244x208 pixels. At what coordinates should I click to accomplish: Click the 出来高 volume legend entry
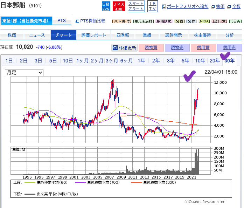pos(51,194)
